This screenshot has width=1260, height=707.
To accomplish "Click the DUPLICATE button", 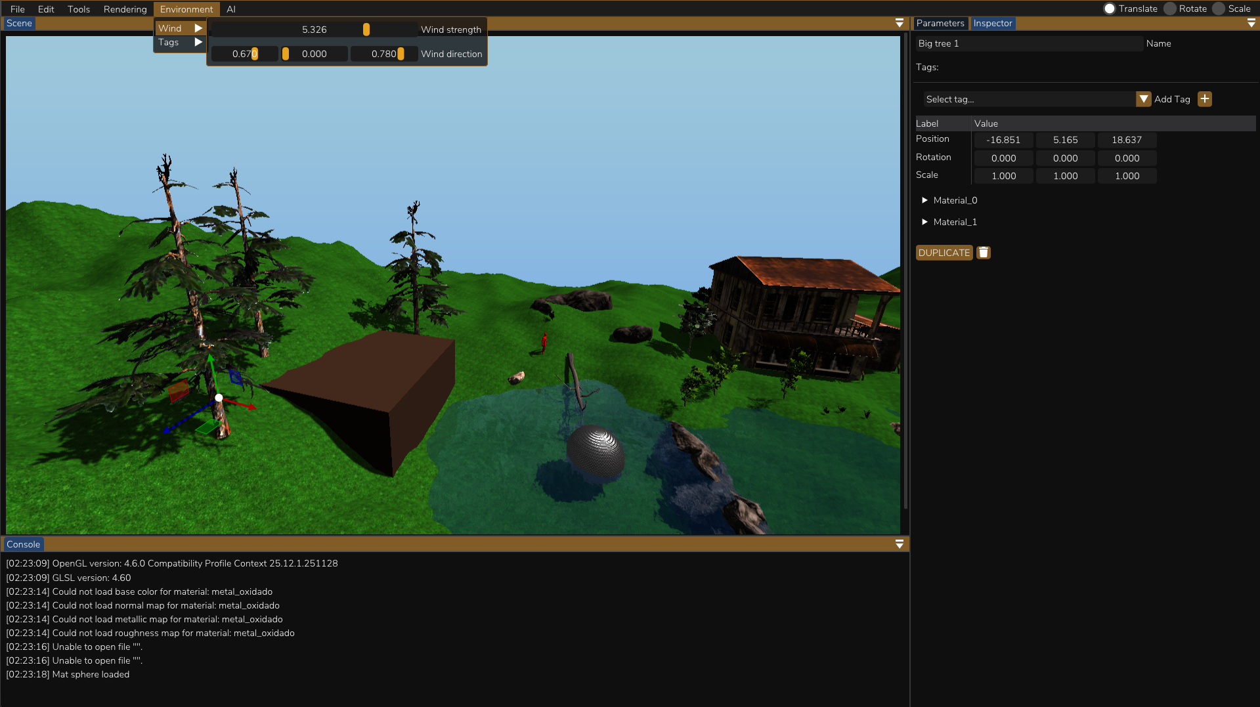I will coord(944,253).
